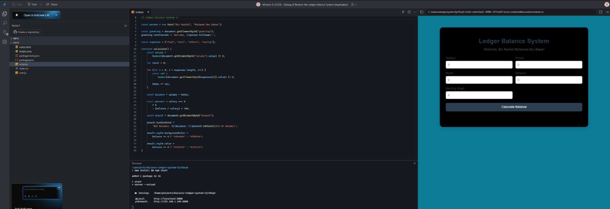Click the bolt logo in the Open in bolt.new banner
The height and width of the screenshot is (209, 610).
[17, 15]
